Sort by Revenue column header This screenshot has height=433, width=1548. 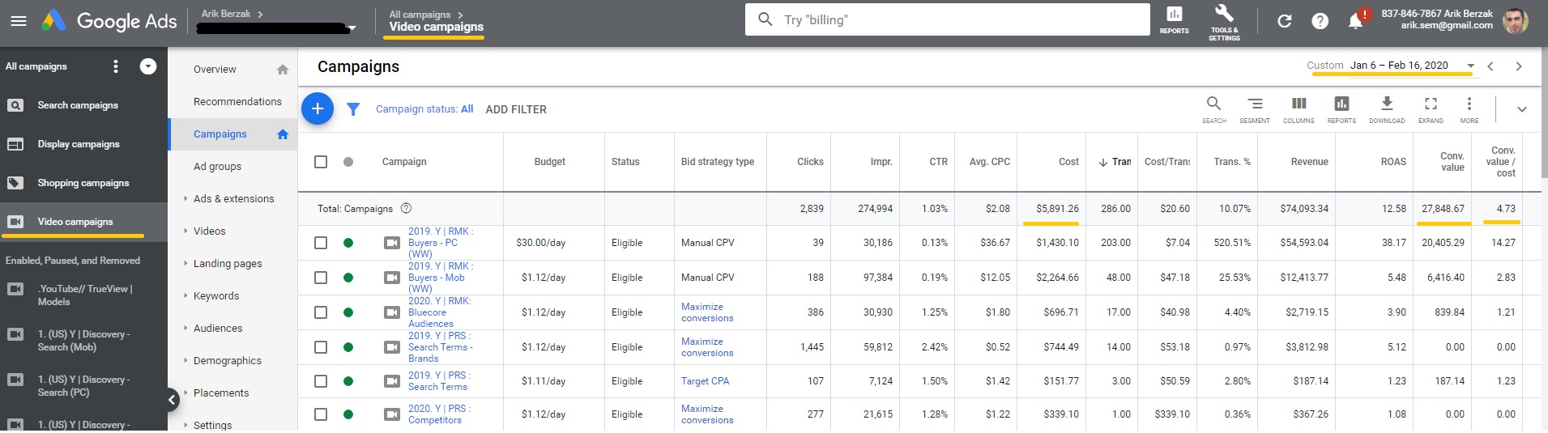(x=1309, y=162)
